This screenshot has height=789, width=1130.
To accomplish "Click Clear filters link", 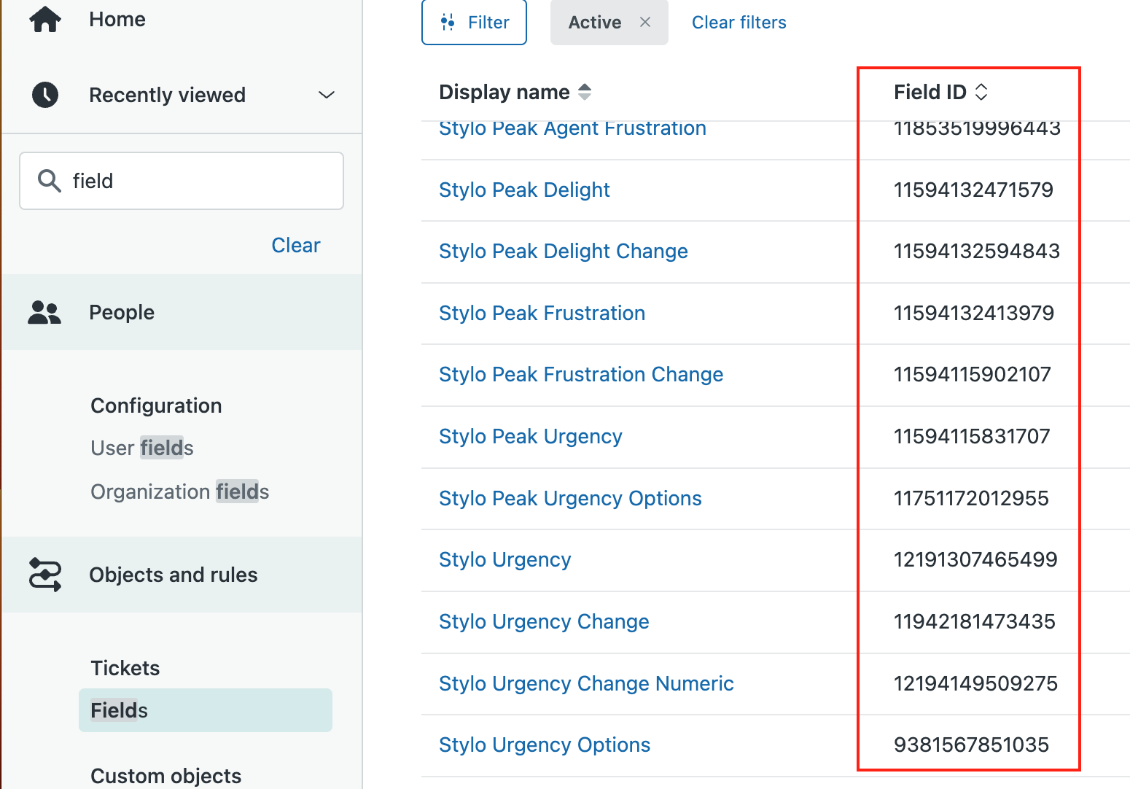I will coord(739,23).
